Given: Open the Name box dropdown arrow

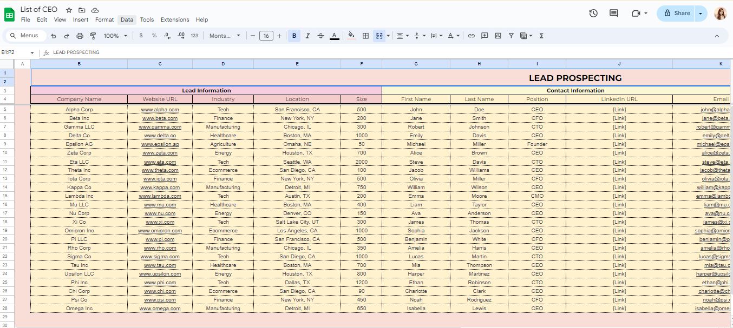Looking at the screenshot, I should tap(32, 53).
